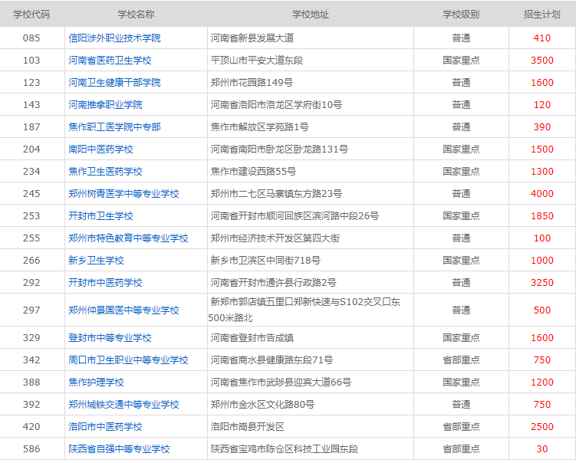This screenshot has height=463, width=576.
Task: Open 郑州仲景国医中等专业学校 link
Action: pos(123,310)
